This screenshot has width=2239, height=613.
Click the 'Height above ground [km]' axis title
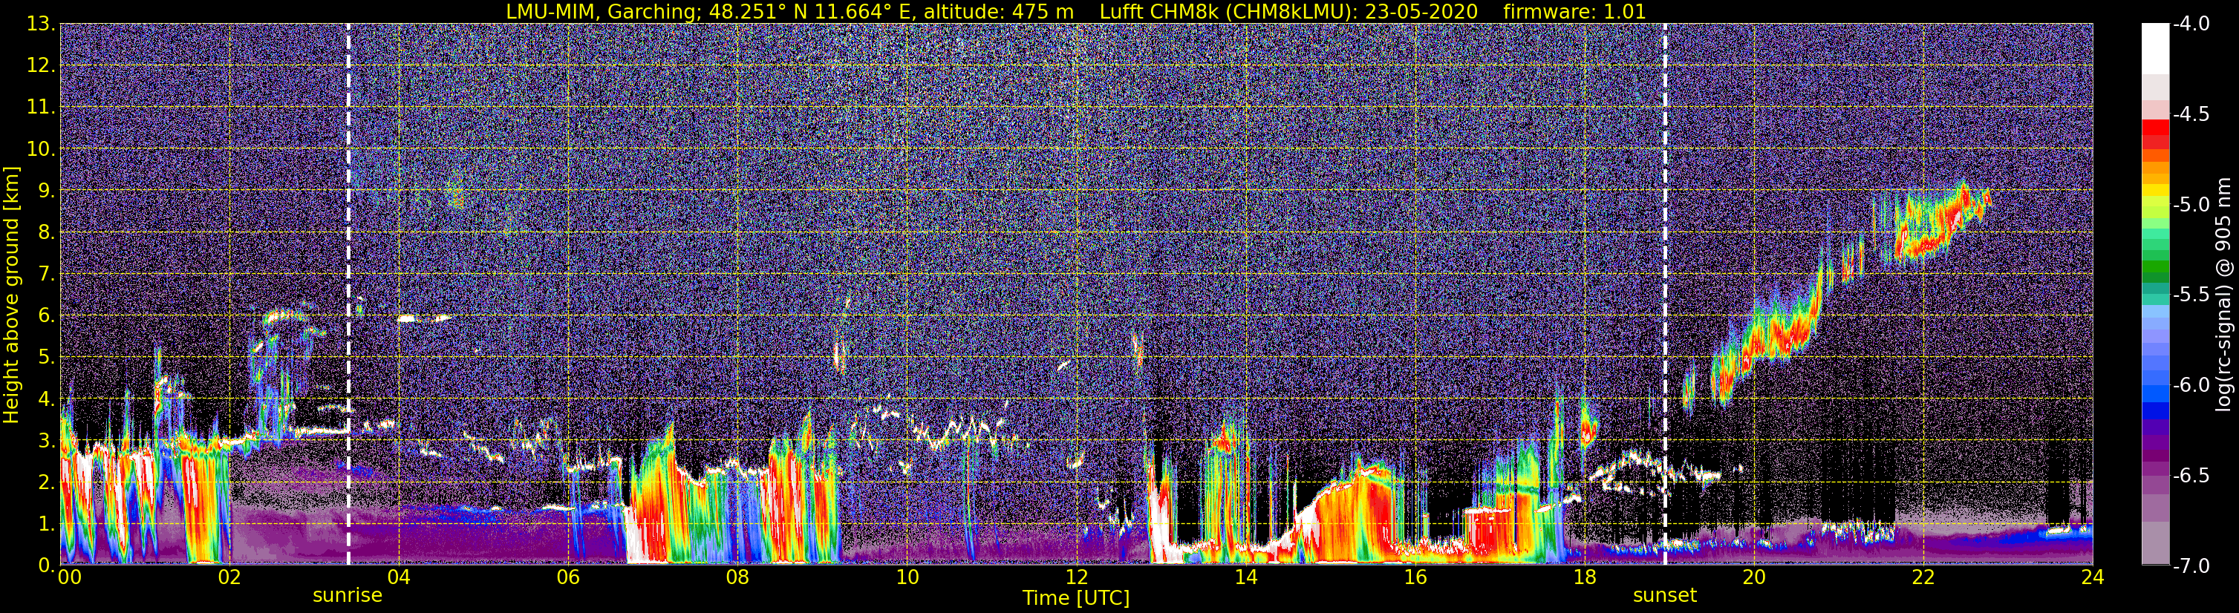pos(11,295)
